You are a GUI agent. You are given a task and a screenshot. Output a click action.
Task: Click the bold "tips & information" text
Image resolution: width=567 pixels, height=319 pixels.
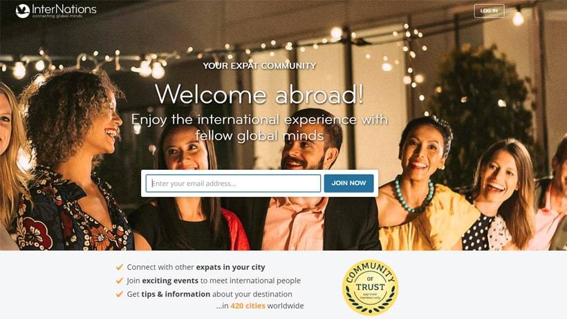[176, 294]
